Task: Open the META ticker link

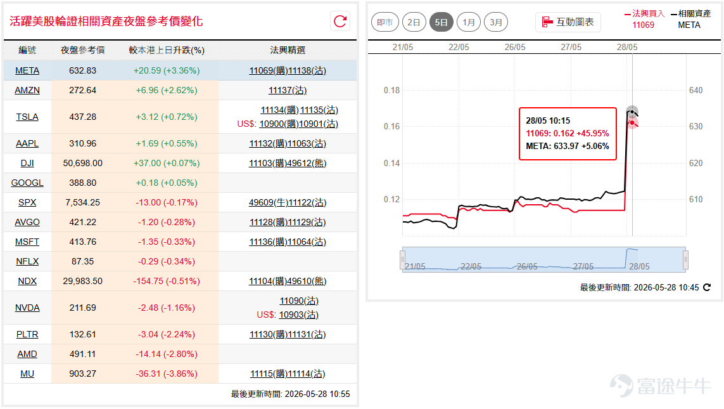Action: pos(27,71)
